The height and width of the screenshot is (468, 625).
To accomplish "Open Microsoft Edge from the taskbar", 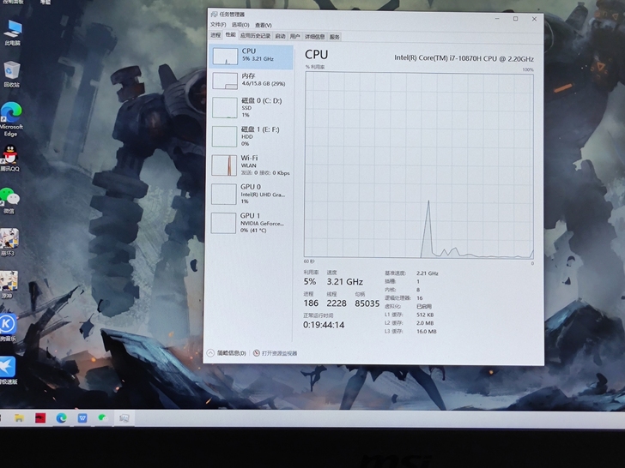I will coord(61,418).
